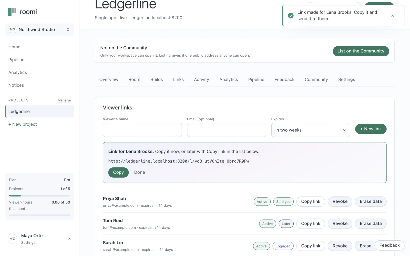Open Notices in the sidebar
This screenshot has width=410, height=256.
coord(16,85)
